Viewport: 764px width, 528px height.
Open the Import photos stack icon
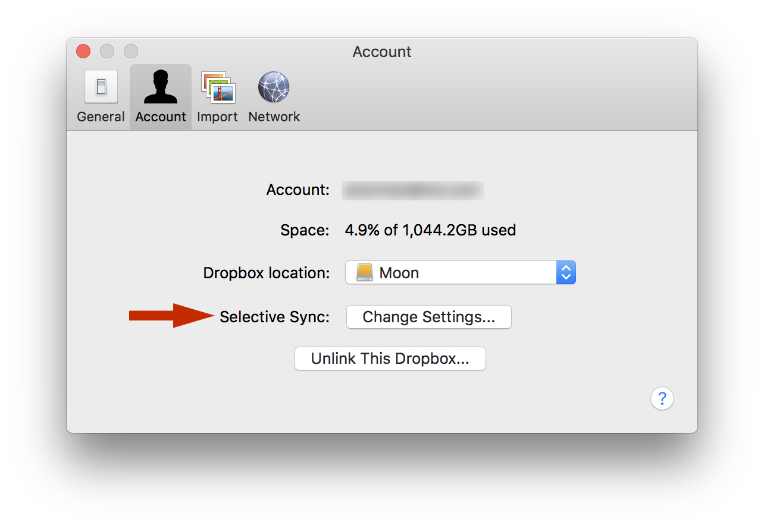[218, 87]
